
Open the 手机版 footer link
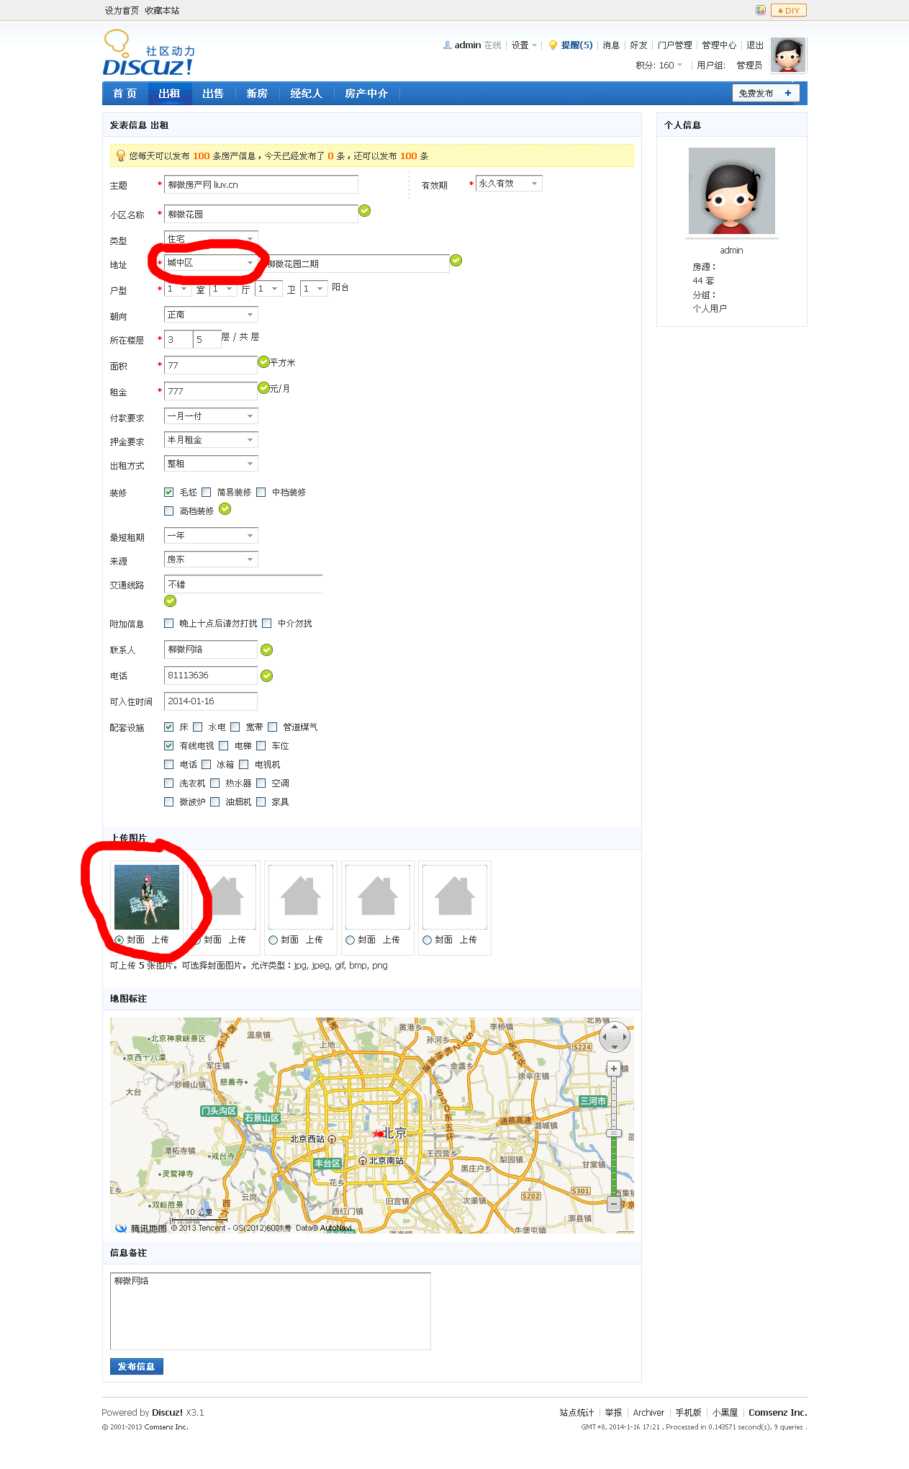(688, 1413)
